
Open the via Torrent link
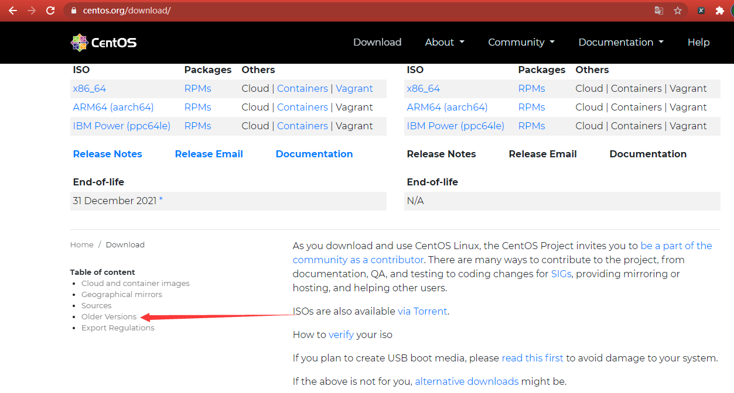(x=422, y=311)
